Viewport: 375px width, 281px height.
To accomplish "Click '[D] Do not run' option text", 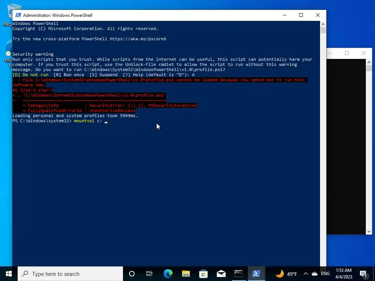I will (30, 75).
